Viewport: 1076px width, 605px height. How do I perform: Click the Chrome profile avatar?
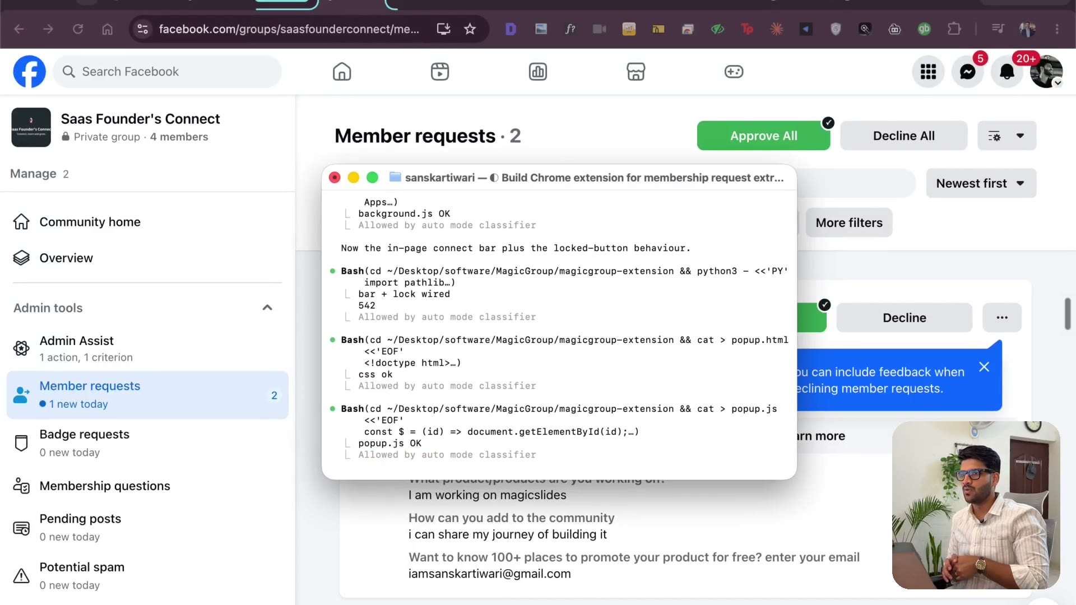coord(1028,29)
